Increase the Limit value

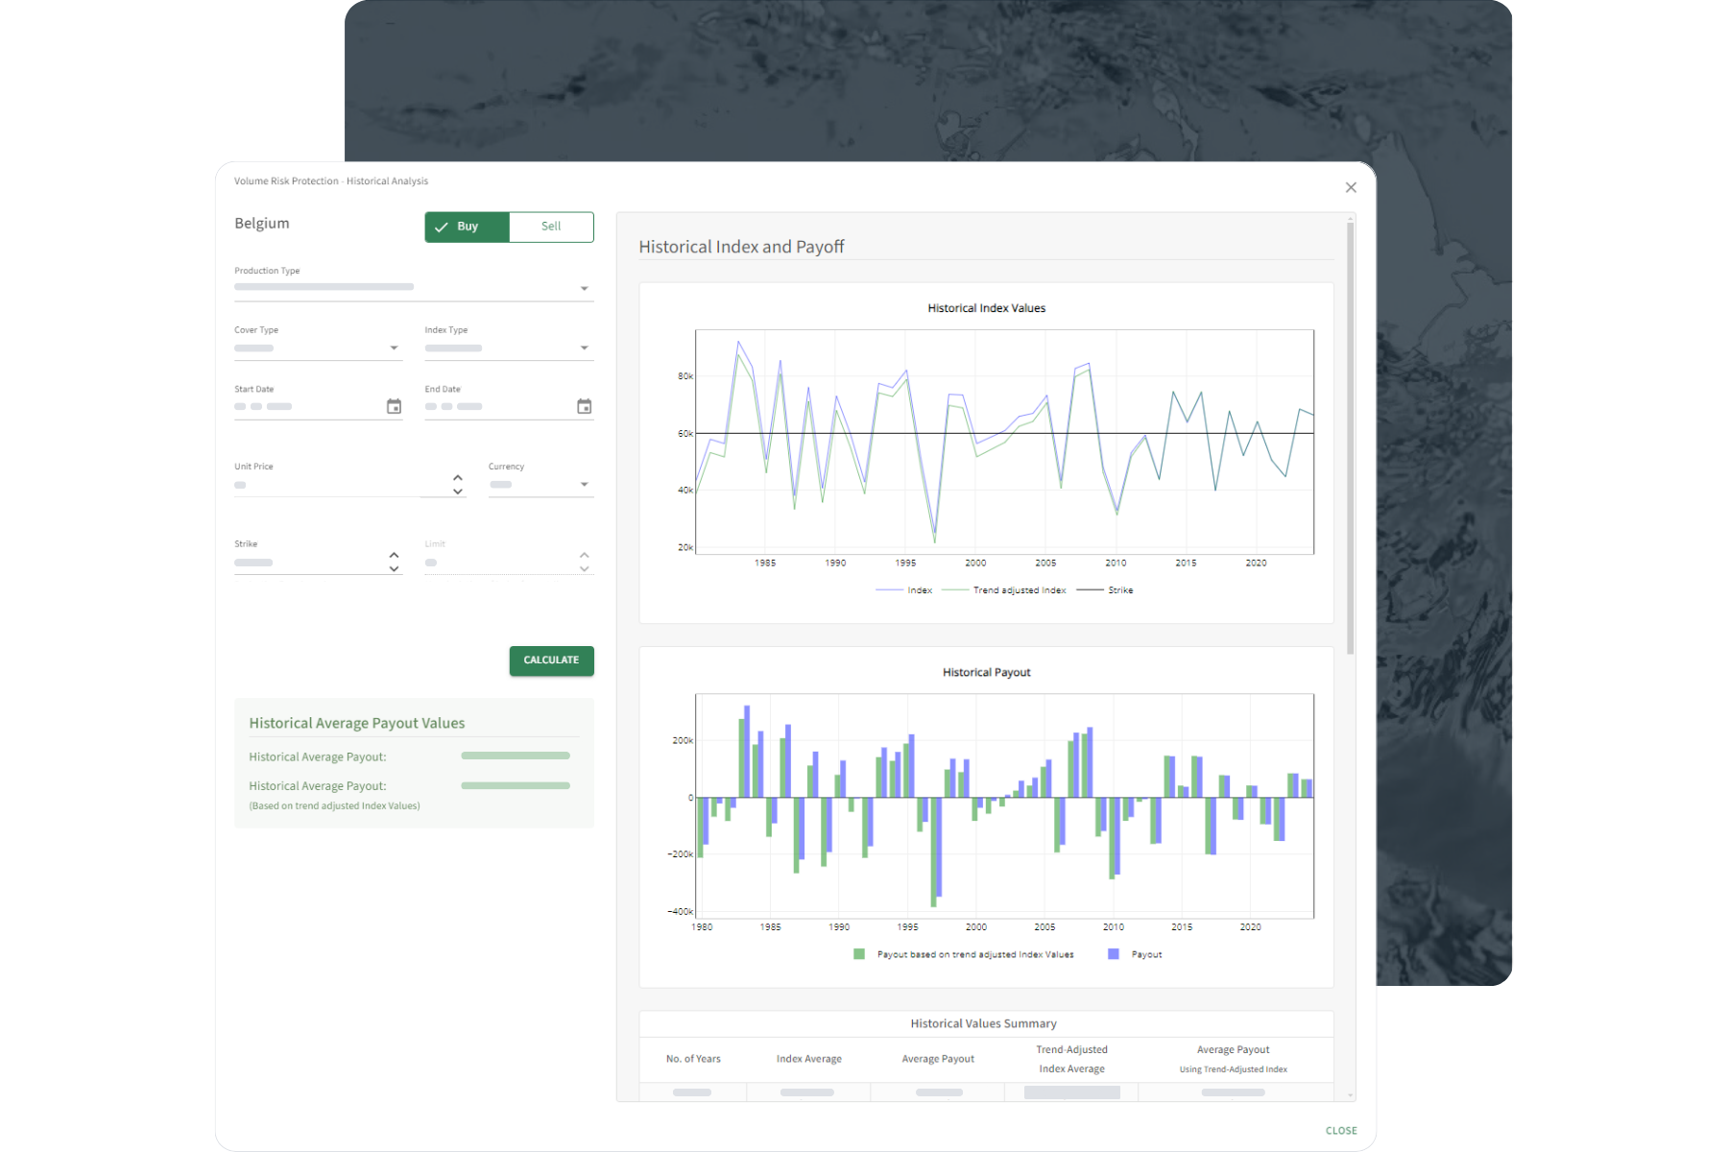pyautogui.click(x=584, y=555)
